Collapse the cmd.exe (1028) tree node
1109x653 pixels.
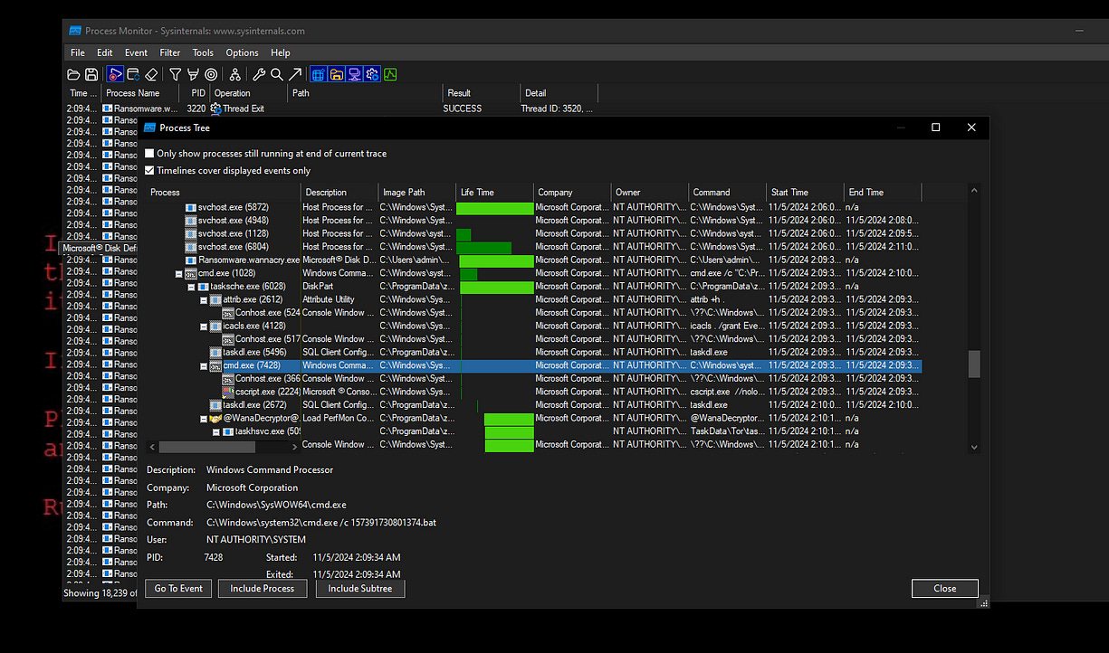[178, 273]
